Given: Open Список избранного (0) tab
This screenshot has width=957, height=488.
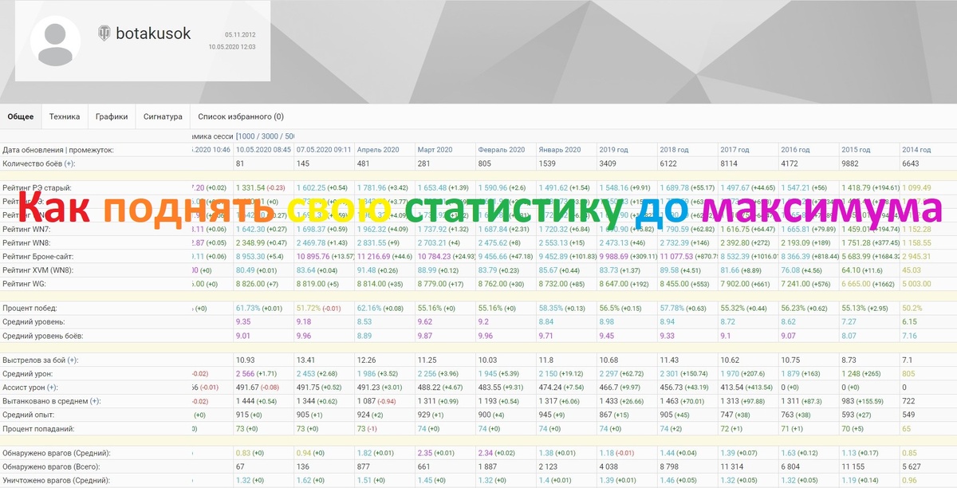Looking at the screenshot, I should 241,116.
